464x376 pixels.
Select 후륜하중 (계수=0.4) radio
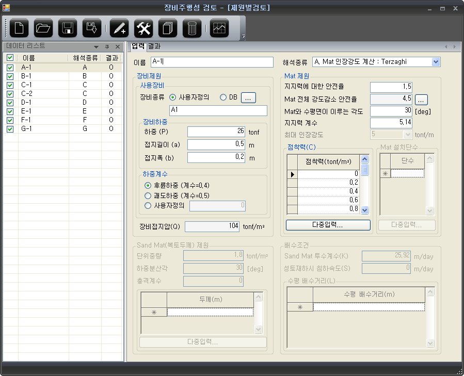point(148,186)
